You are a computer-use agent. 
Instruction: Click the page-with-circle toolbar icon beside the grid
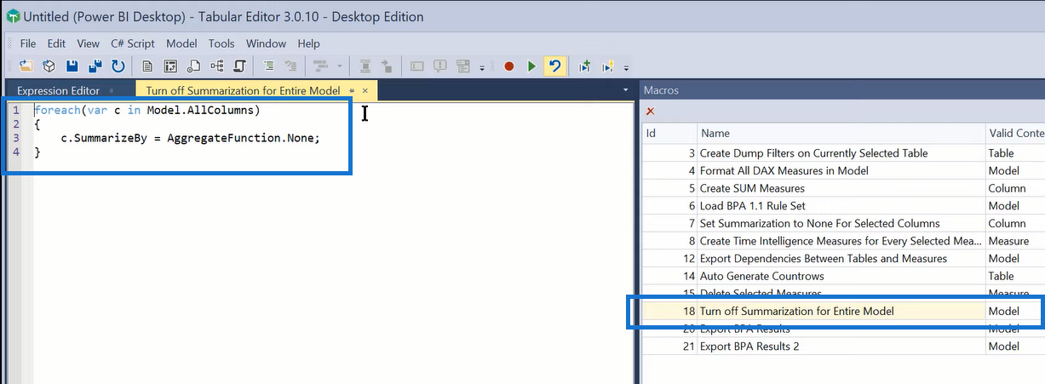point(194,66)
